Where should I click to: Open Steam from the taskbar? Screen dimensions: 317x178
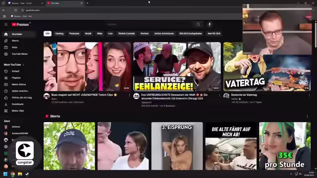(x=27, y=174)
